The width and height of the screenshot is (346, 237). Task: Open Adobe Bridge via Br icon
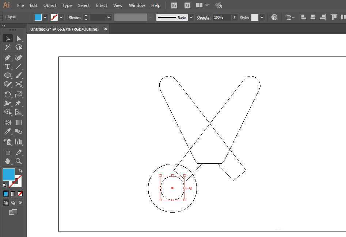point(174,5)
